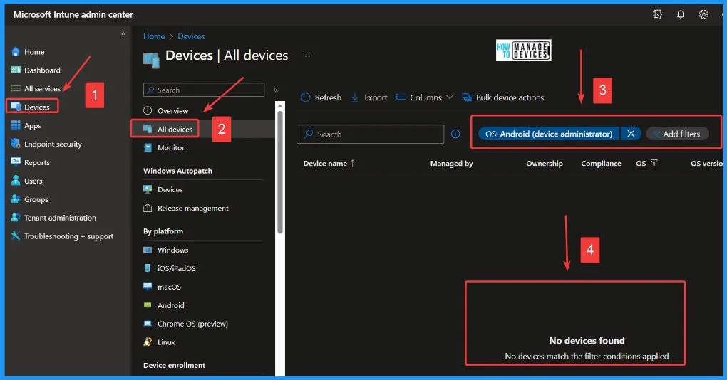This screenshot has width=727, height=380.
Task: Select Tenant administration menu item
Action: (60, 218)
